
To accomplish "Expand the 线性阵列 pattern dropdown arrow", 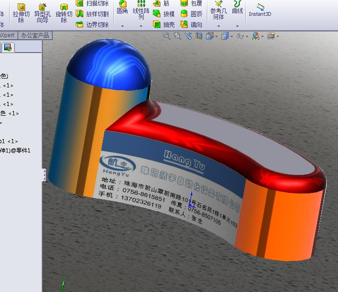I will pyautogui.click(x=141, y=26).
